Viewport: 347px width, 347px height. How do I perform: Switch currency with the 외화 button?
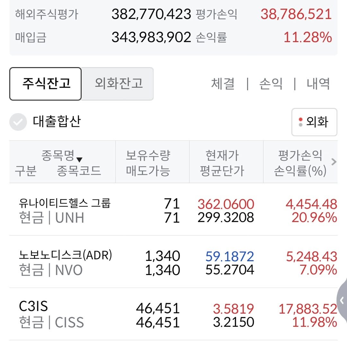pyautogui.click(x=314, y=122)
